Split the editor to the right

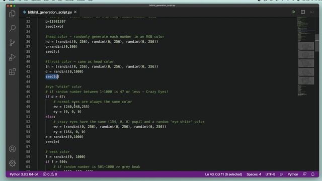(x=303, y=12)
